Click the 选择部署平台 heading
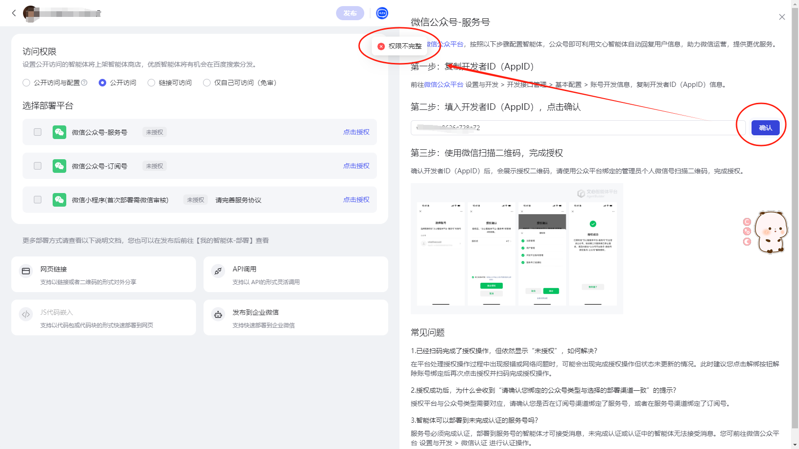This screenshot has height=449, width=799. coord(48,106)
